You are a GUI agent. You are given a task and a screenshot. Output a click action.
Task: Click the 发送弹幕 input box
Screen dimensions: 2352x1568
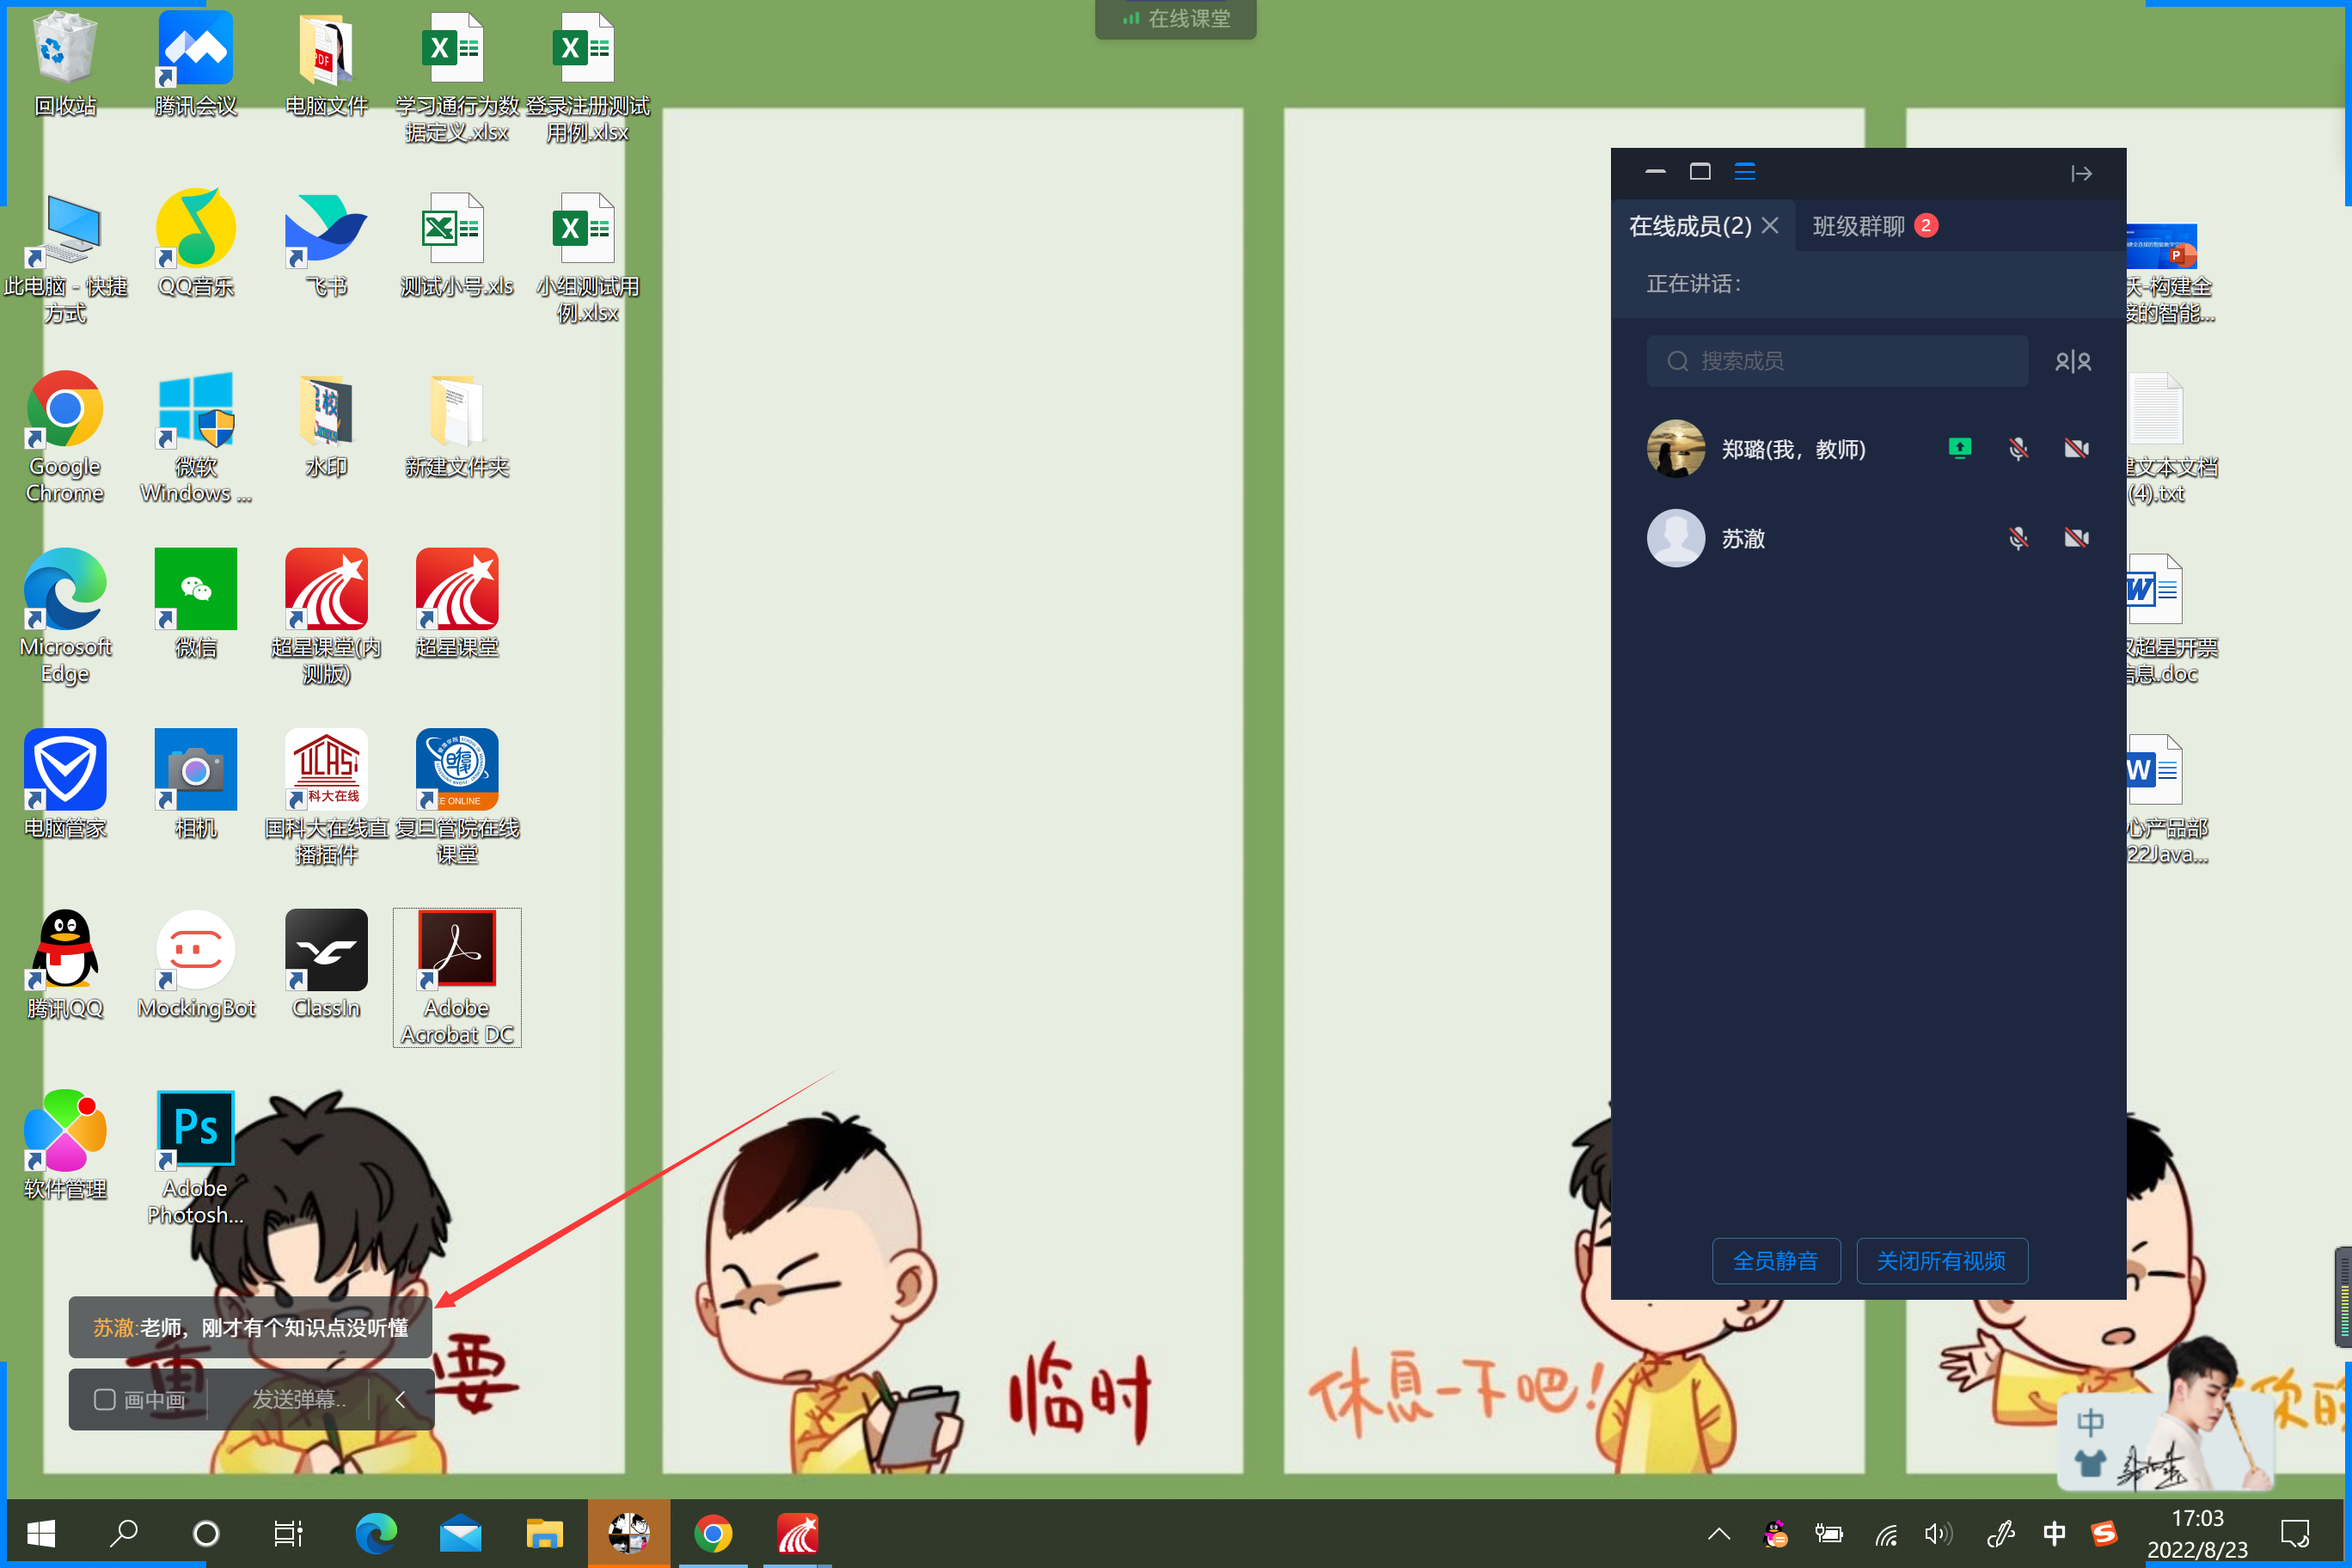click(298, 1399)
